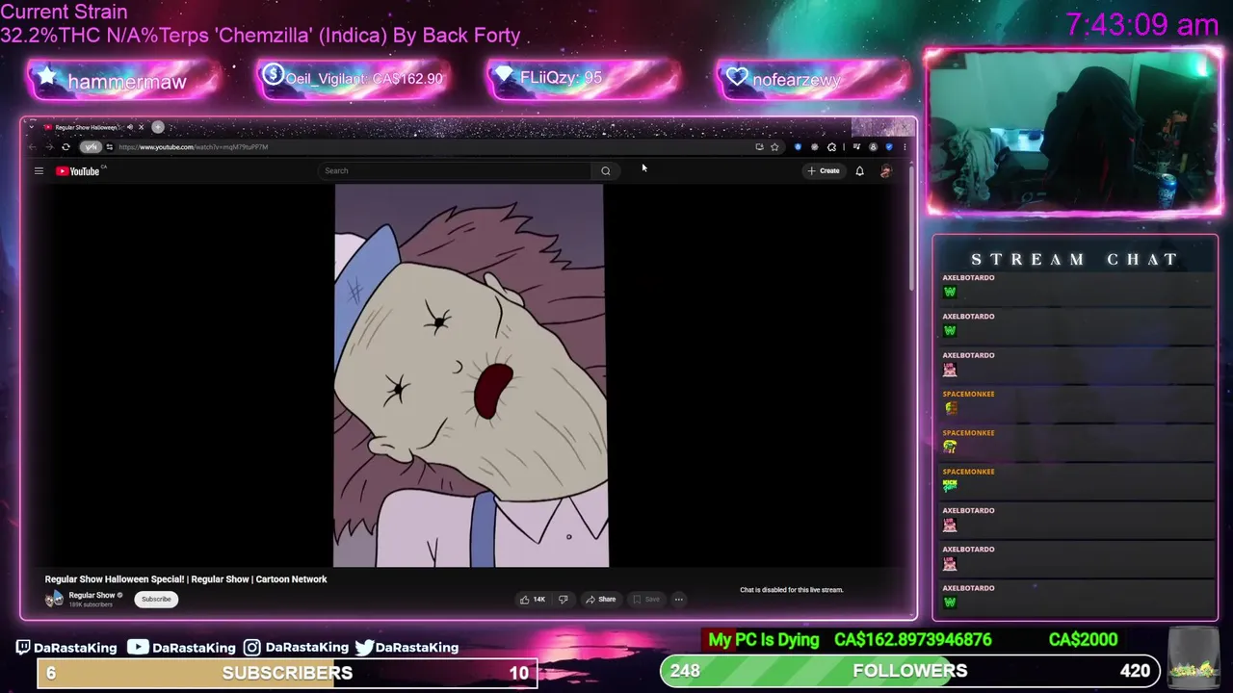The height and width of the screenshot is (693, 1233).
Task: Click the SUBSCRIBERS goal progress bar
Action: click(x=286, y=673)
